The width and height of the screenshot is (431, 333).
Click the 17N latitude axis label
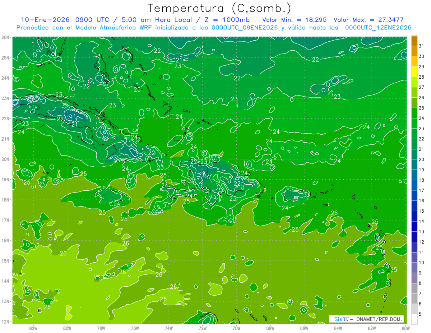5,220
